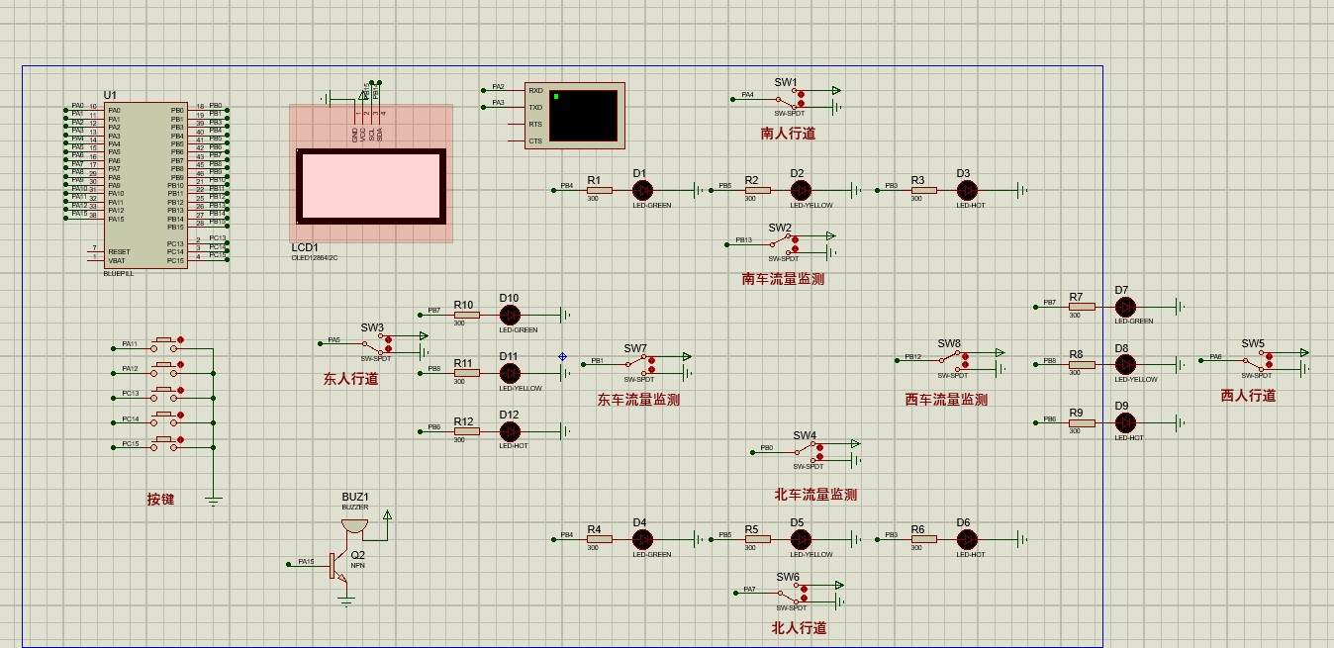Viewport: 1334px width, 648px height.
Task: Select the D7 LED-GREEN component
Action: [1124, 307]
